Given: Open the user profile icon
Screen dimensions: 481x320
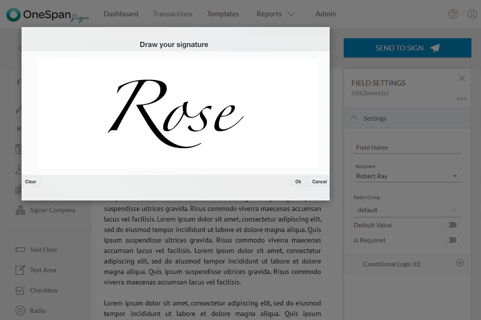Looking at the screenshot, I should [472, 14].
